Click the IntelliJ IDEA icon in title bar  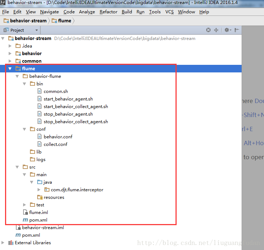pos(3,3)
